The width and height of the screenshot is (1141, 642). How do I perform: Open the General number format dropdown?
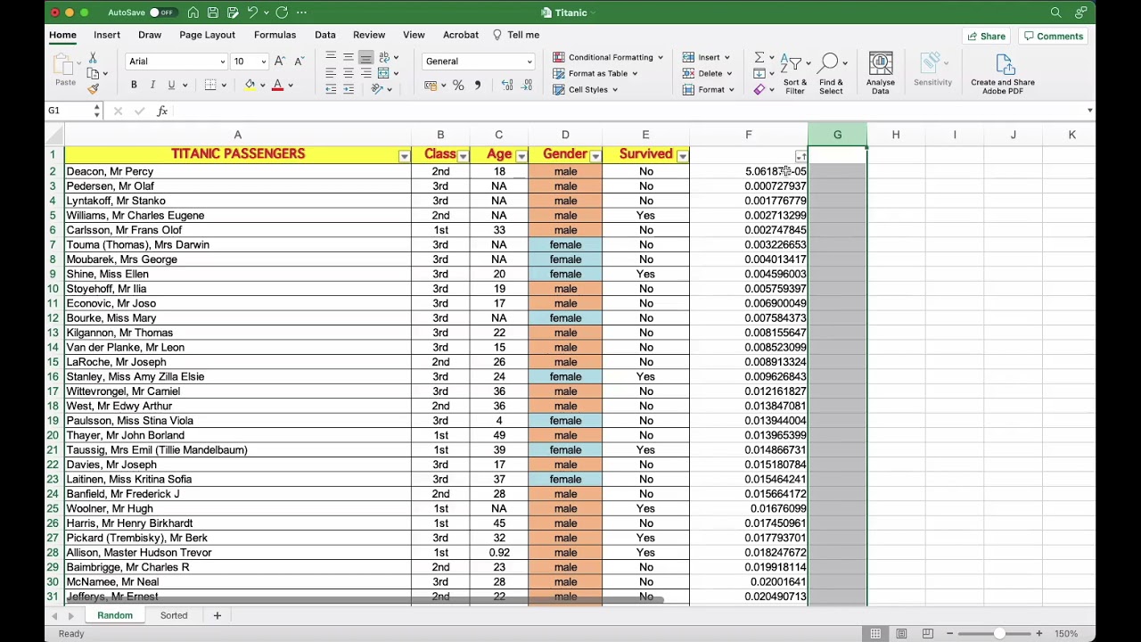[x=479, y=62]
